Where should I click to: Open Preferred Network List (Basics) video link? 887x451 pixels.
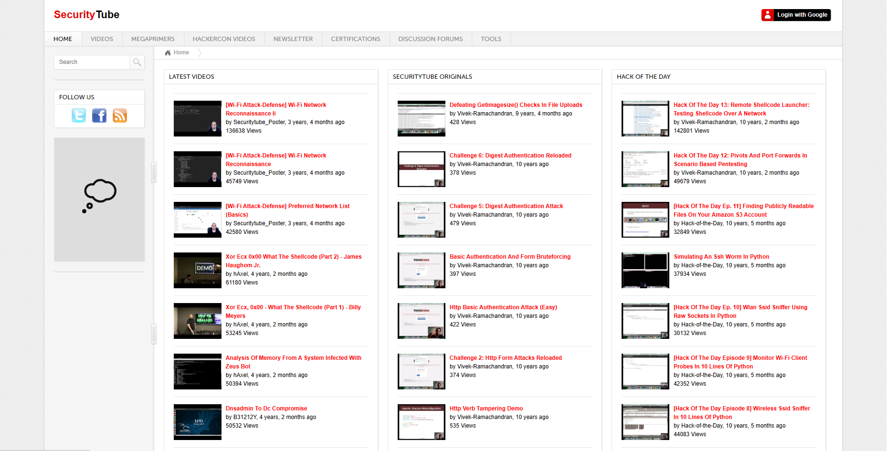coord(287,210)
